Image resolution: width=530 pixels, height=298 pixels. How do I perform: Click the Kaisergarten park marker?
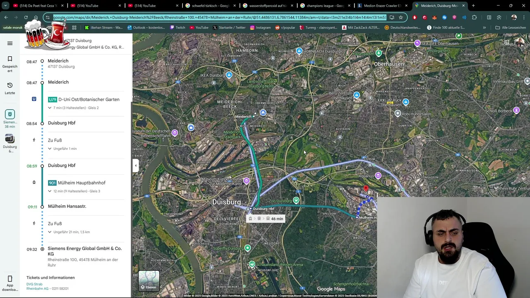click(378, 53)
